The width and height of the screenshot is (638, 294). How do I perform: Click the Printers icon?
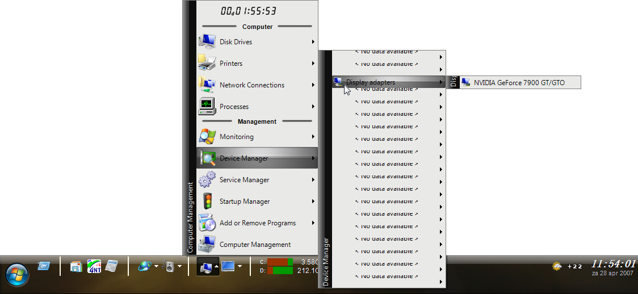[x=207, y=63]
